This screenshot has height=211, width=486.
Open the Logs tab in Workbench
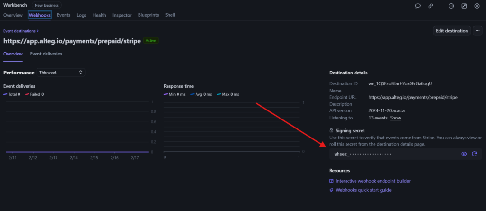(81, 15)
